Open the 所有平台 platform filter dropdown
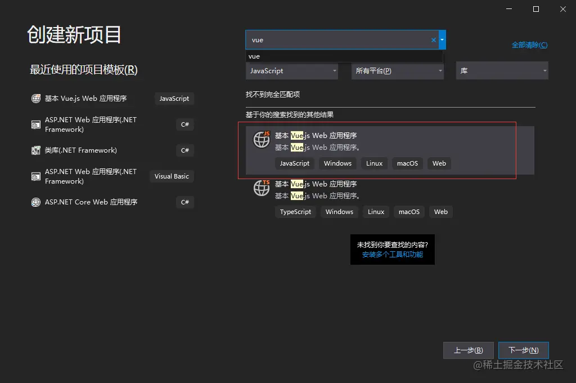The image size is (576, 383). point(398,70)
